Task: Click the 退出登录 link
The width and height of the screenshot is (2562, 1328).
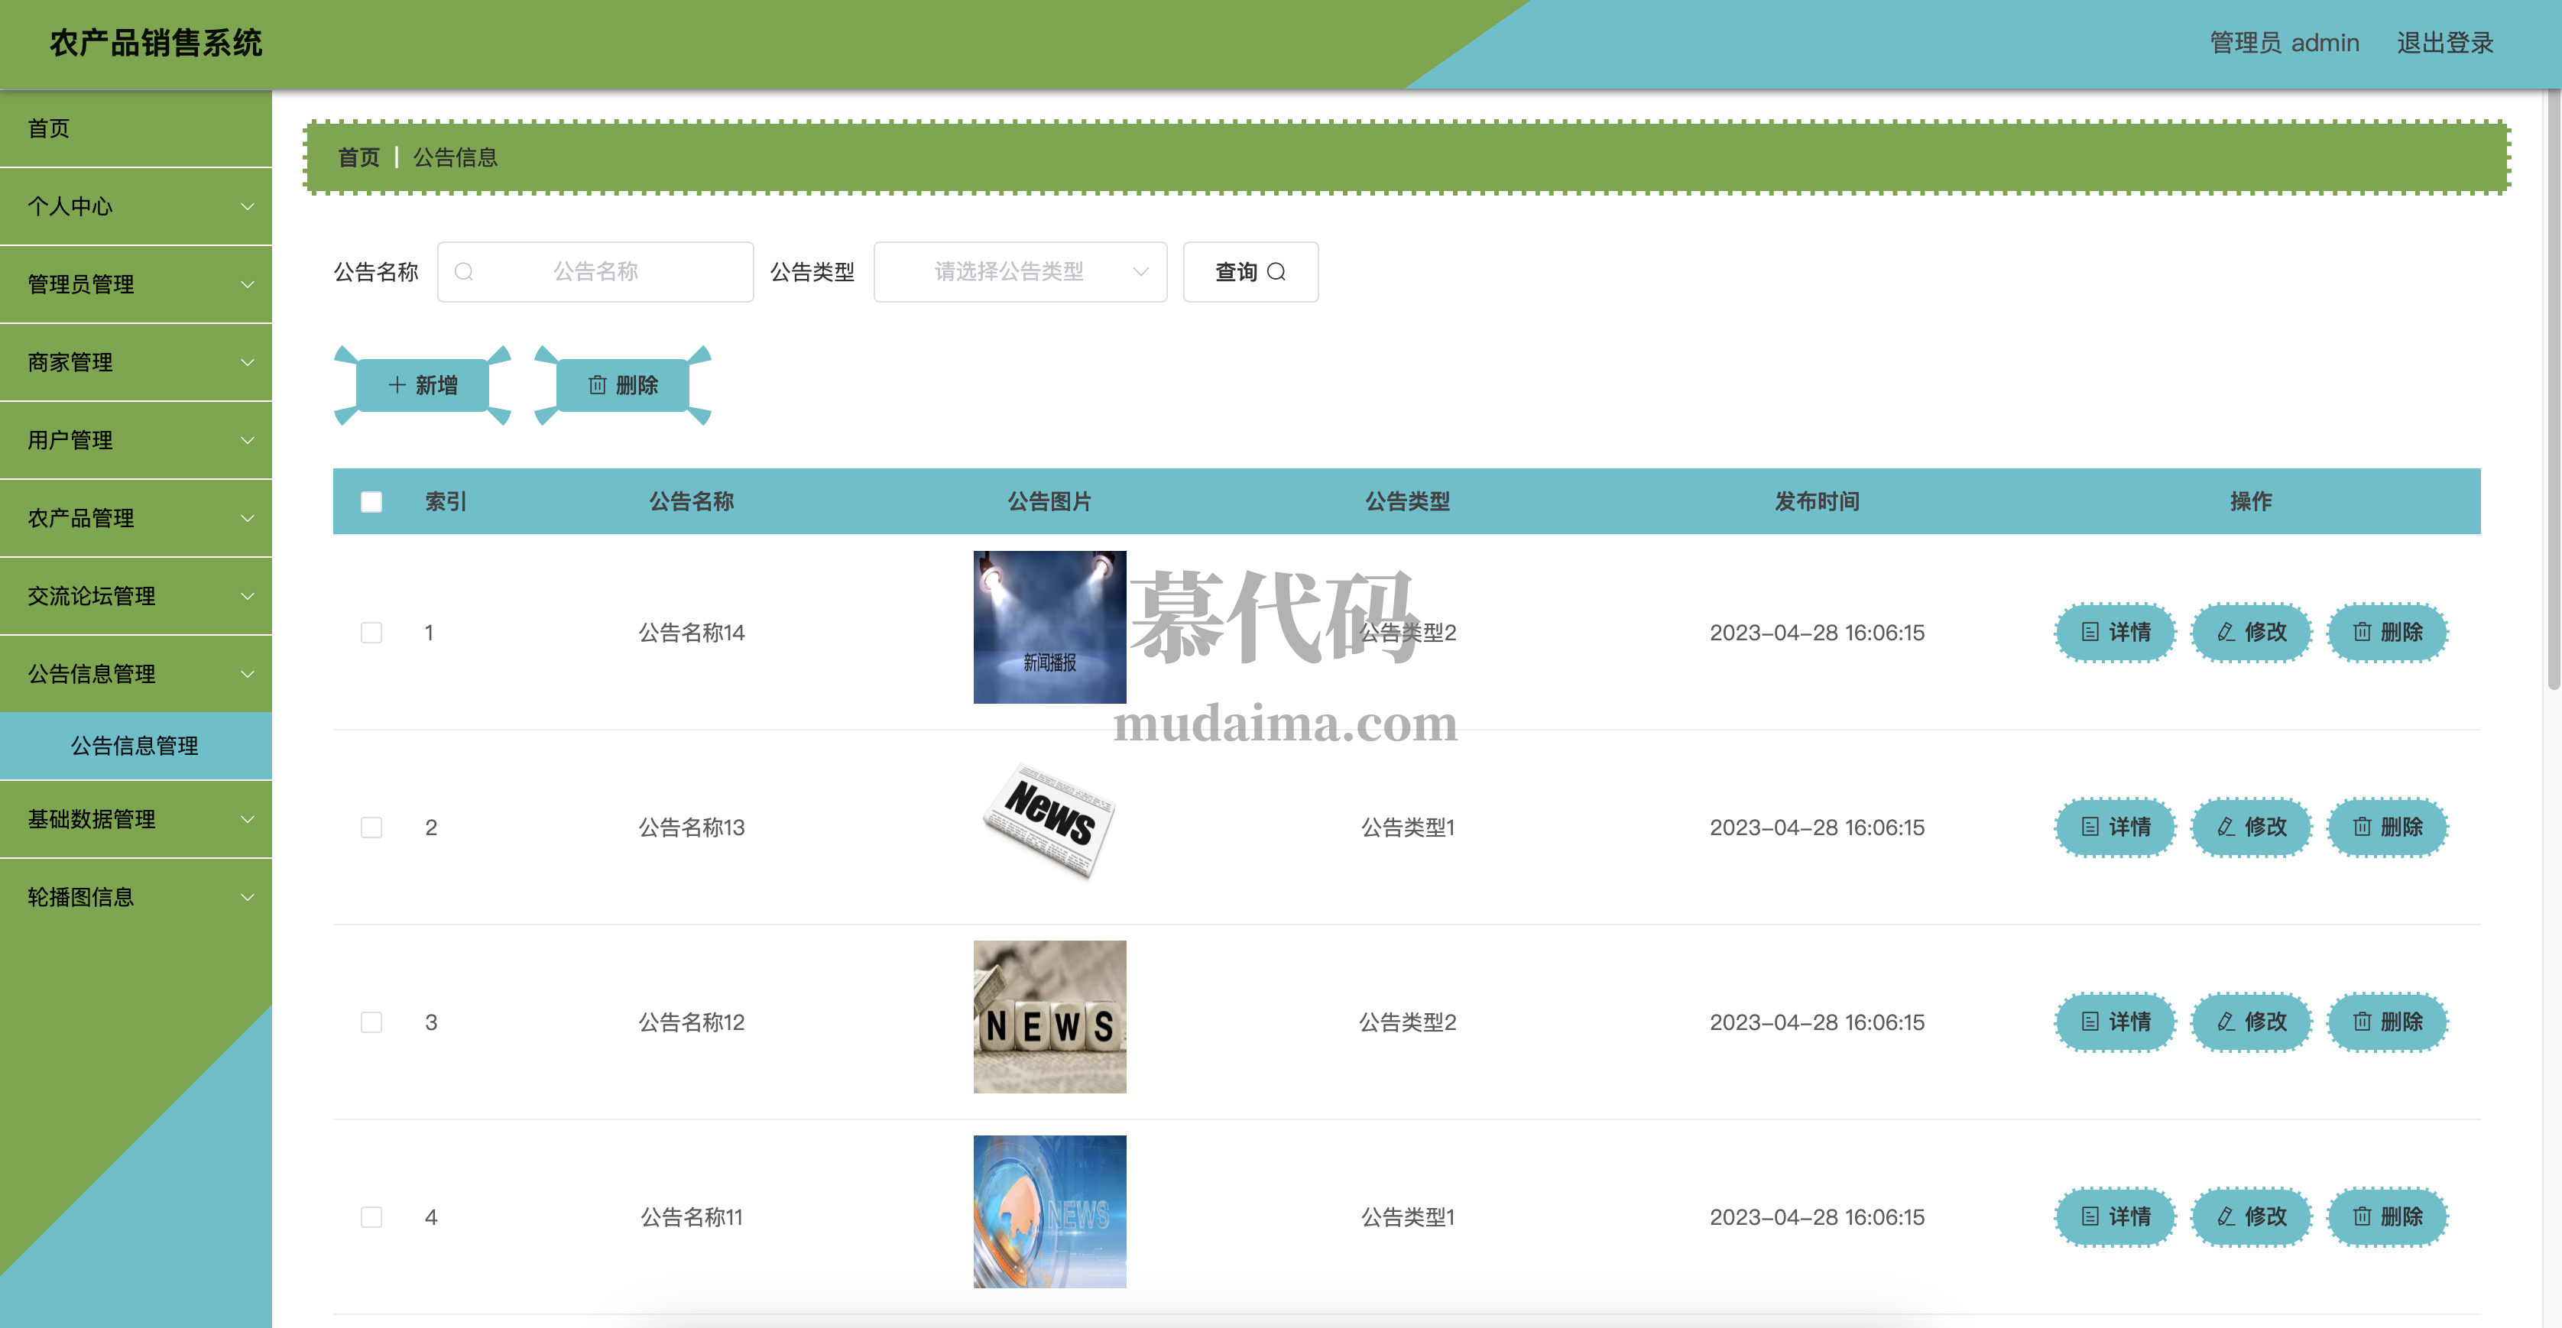Action: 2444,44
